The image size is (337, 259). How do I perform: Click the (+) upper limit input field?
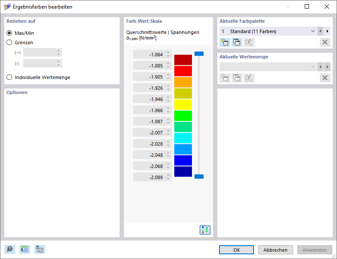click(43, 52)
